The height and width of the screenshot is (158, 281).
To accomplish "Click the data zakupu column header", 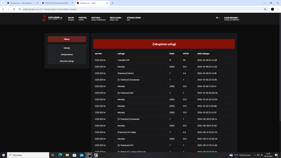I will tap(203, 54).
